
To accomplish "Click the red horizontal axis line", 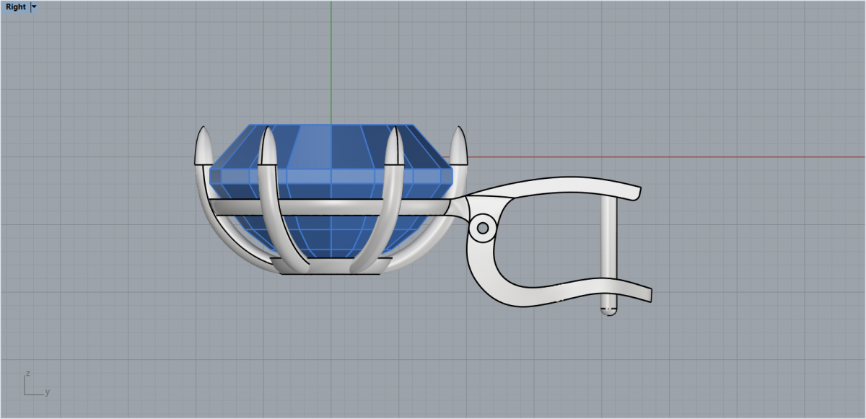I will pyautogui.click(x=649, y=156).
